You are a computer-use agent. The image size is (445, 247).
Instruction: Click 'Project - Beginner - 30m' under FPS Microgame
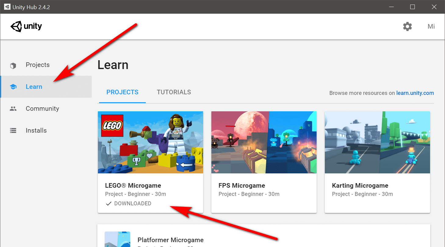pos(249,194)
